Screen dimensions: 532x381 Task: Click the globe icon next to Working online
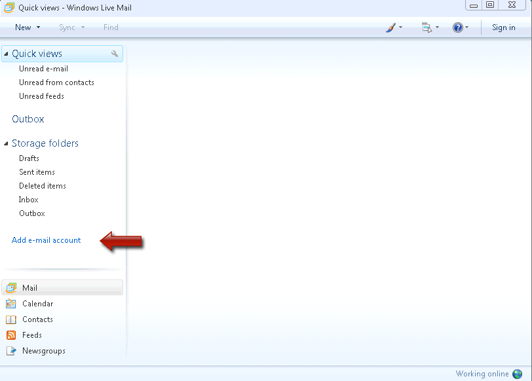(518, 374)
